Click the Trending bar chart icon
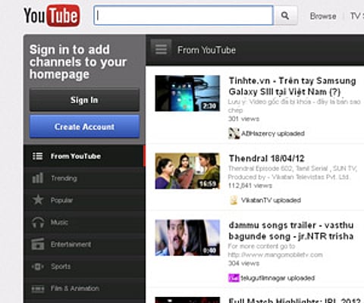The height and width of the screenshot is (303, 364). pos(37,178)
